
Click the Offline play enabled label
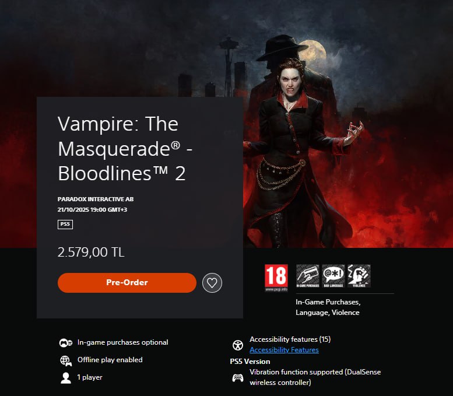pos(110,360)
